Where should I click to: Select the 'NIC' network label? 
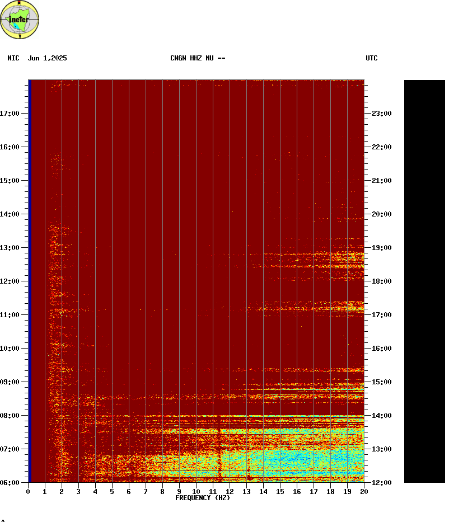point(13,58)
